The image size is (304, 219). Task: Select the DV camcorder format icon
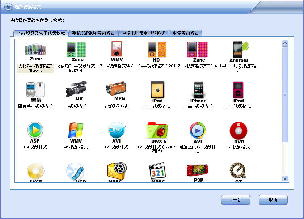coord(76,91)
